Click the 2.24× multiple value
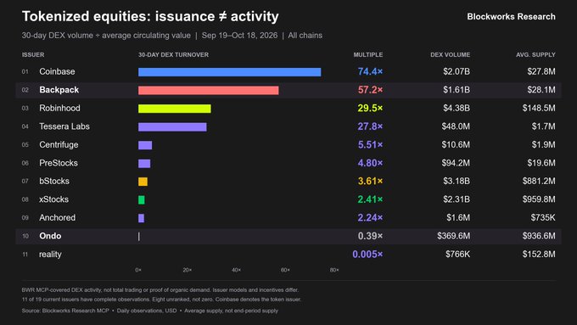The width and height of the screenshot is (577, 325). (x=370, y=217)
